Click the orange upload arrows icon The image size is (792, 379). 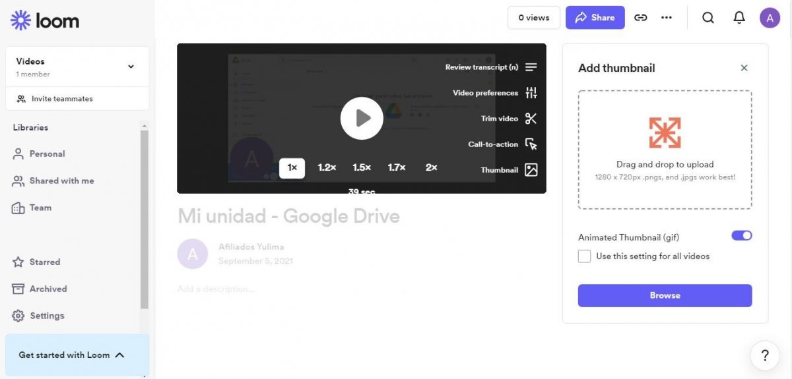tap(665, 132)
